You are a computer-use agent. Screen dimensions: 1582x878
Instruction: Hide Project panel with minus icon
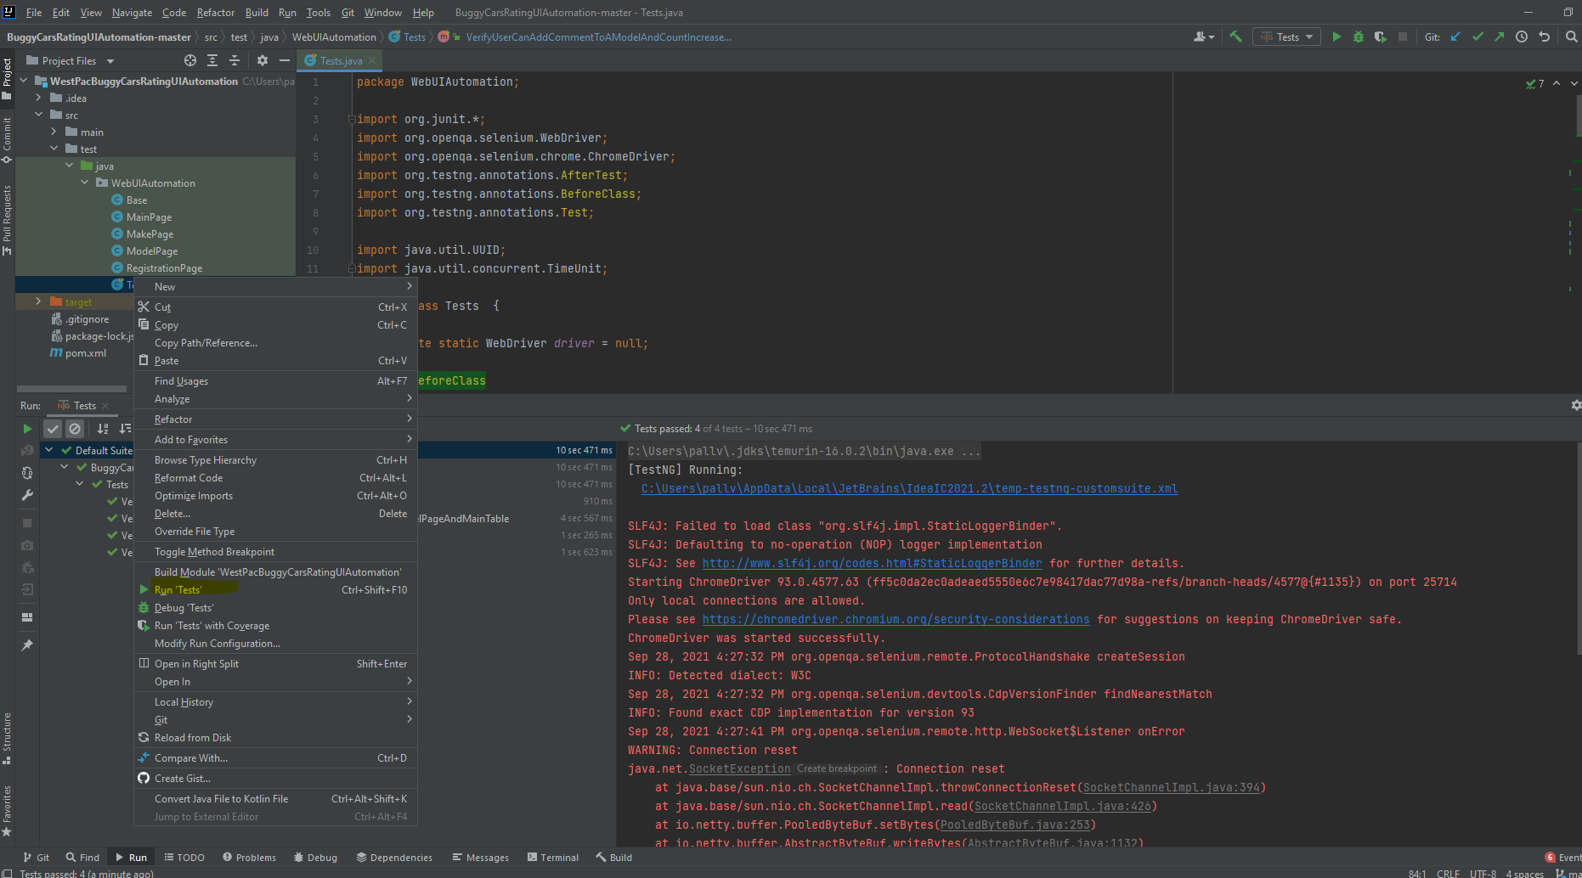[x=285, y=60]
